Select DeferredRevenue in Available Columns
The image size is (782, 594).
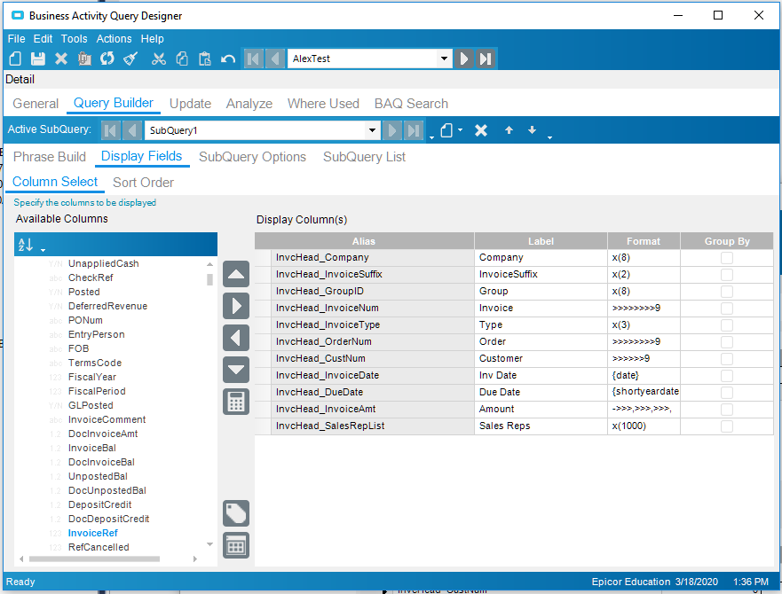[107, 306]
